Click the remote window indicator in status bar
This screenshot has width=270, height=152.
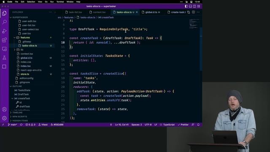(x=3, y=125)
